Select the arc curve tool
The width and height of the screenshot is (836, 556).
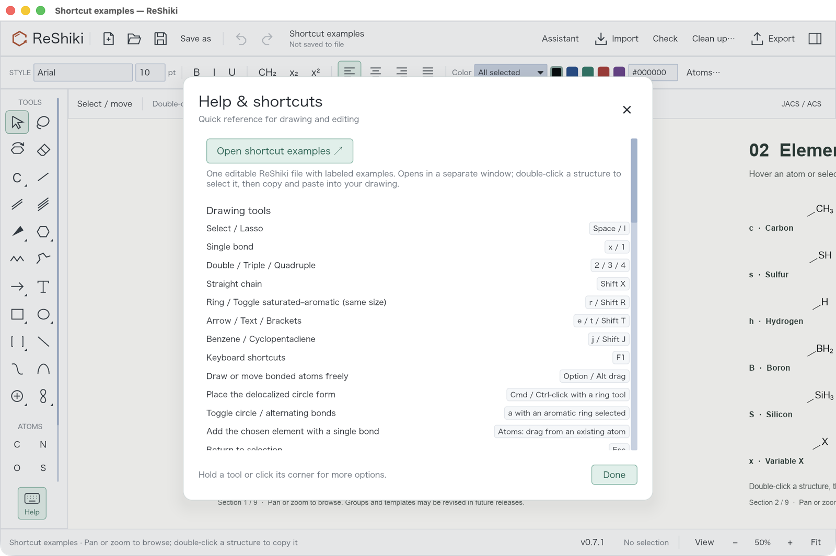(43, 369)
